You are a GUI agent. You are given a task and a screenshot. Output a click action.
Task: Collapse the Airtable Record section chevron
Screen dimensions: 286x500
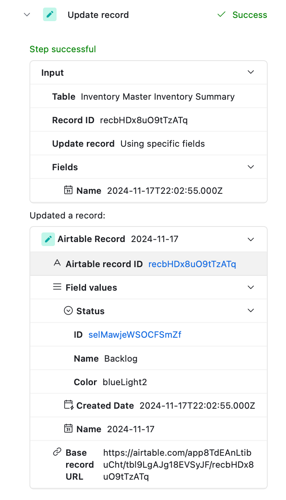(251, 239)
